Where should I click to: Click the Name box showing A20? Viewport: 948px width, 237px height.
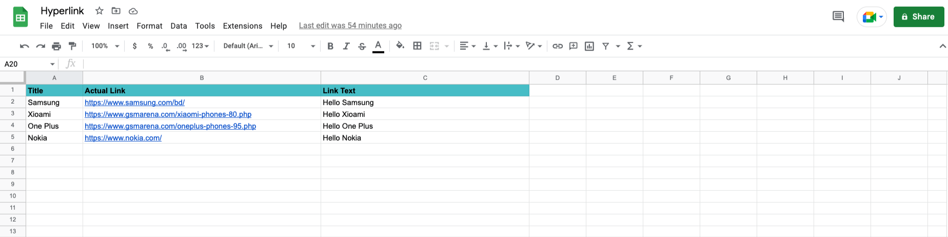(29, 64)
